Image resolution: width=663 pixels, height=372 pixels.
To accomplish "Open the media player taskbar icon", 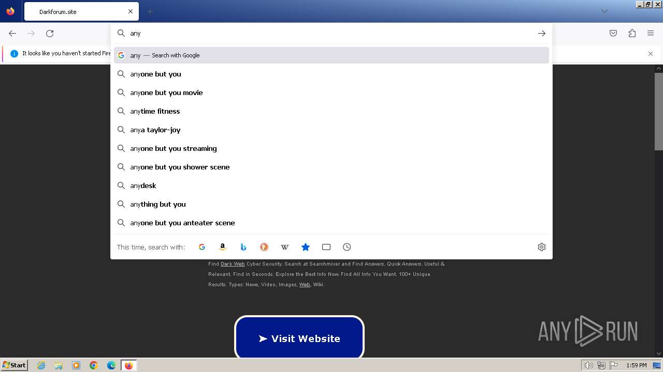I will click(76, 365).
